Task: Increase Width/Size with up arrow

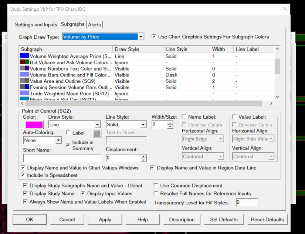Action: [x=170, y=123]
